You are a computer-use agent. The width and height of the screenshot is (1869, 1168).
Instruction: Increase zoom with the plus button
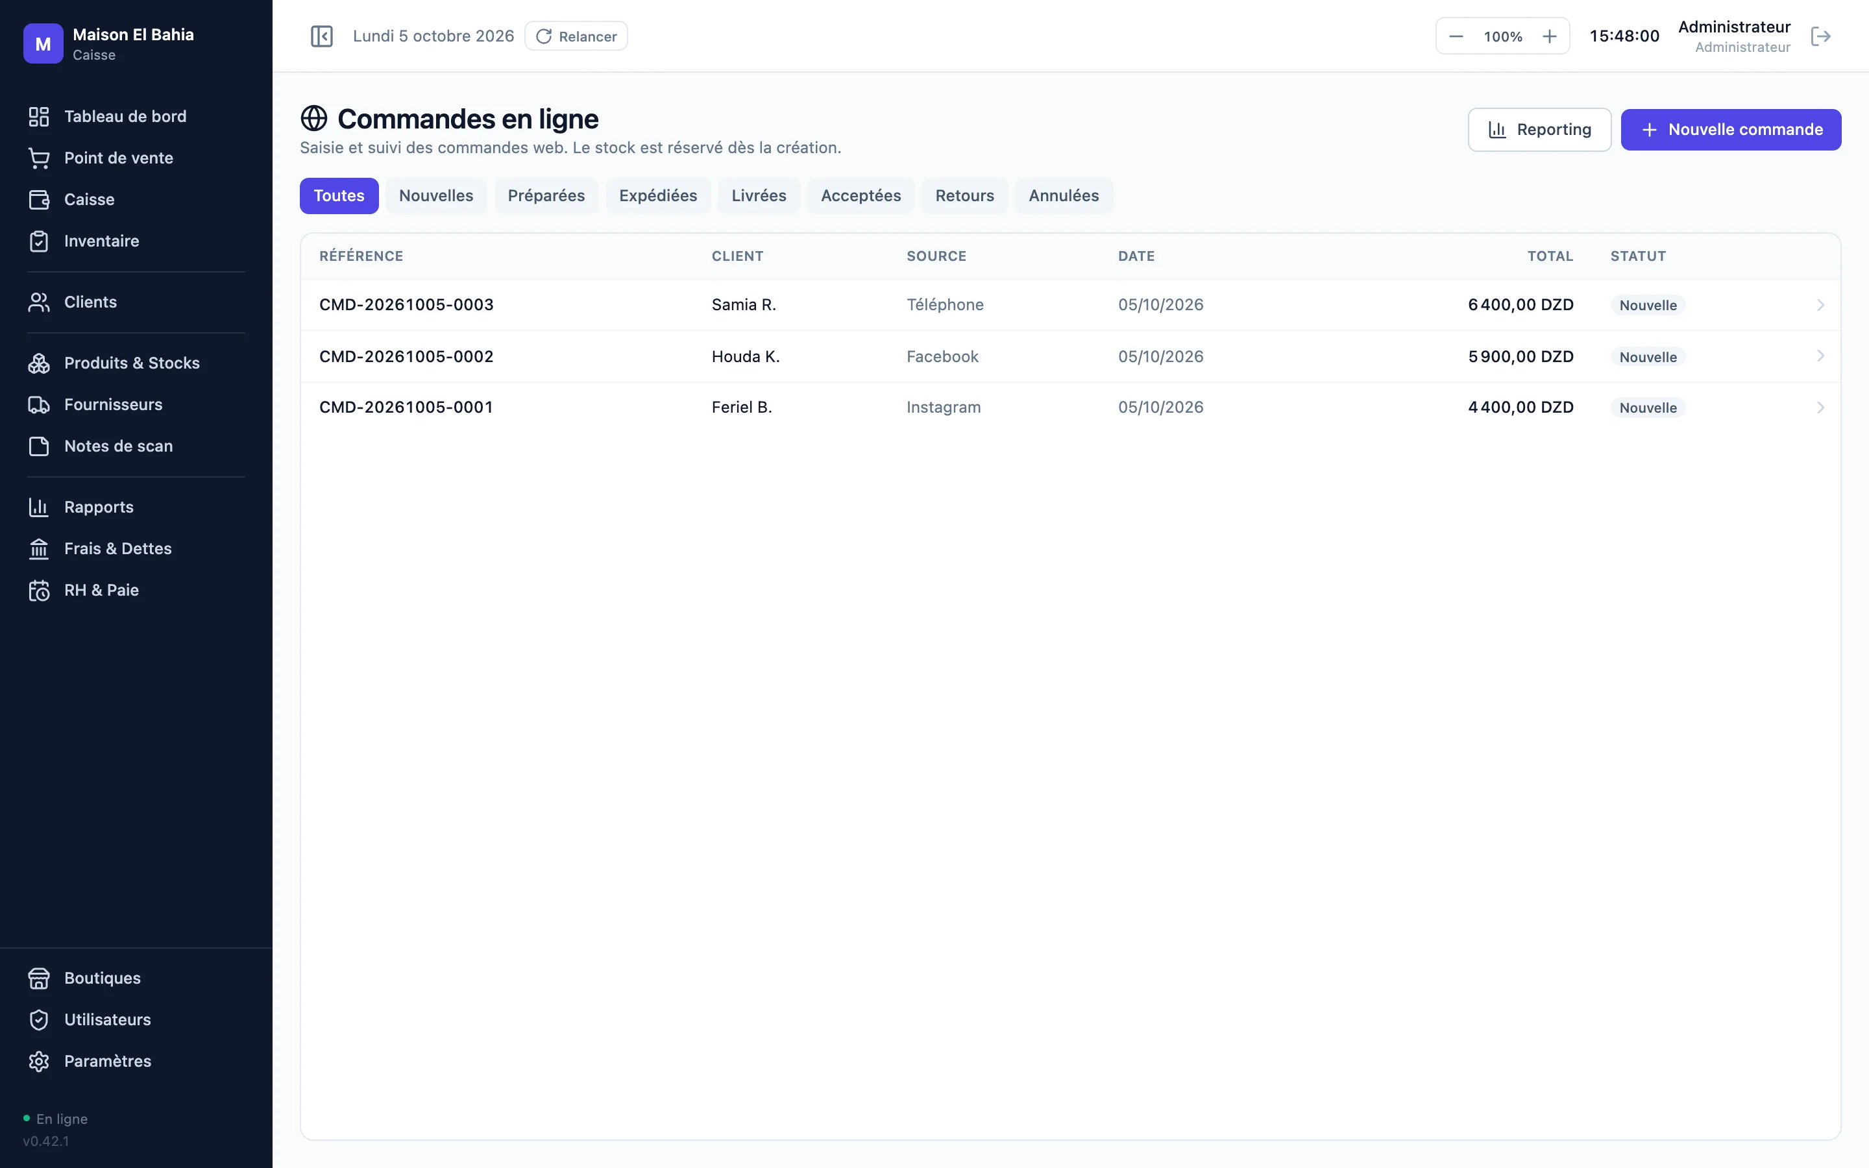[1549, 36]
